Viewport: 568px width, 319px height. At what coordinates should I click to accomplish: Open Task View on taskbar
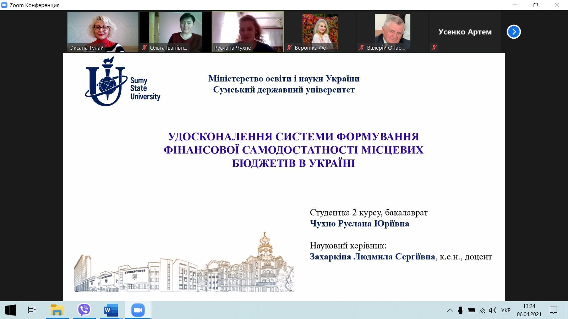(32, 310)
